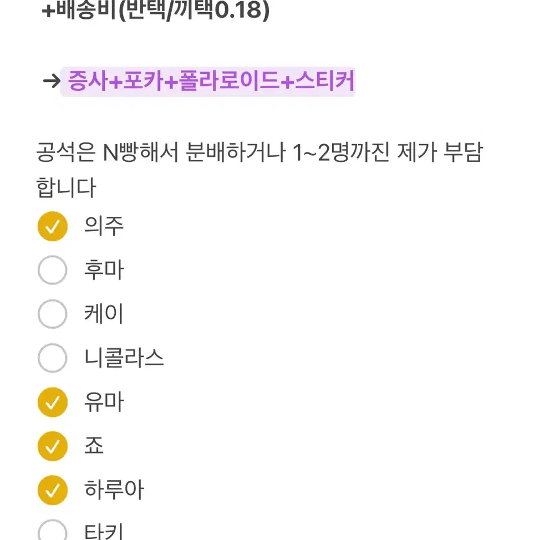
Task: Tap the 의주 label text
Action: (x=104, y=226)
